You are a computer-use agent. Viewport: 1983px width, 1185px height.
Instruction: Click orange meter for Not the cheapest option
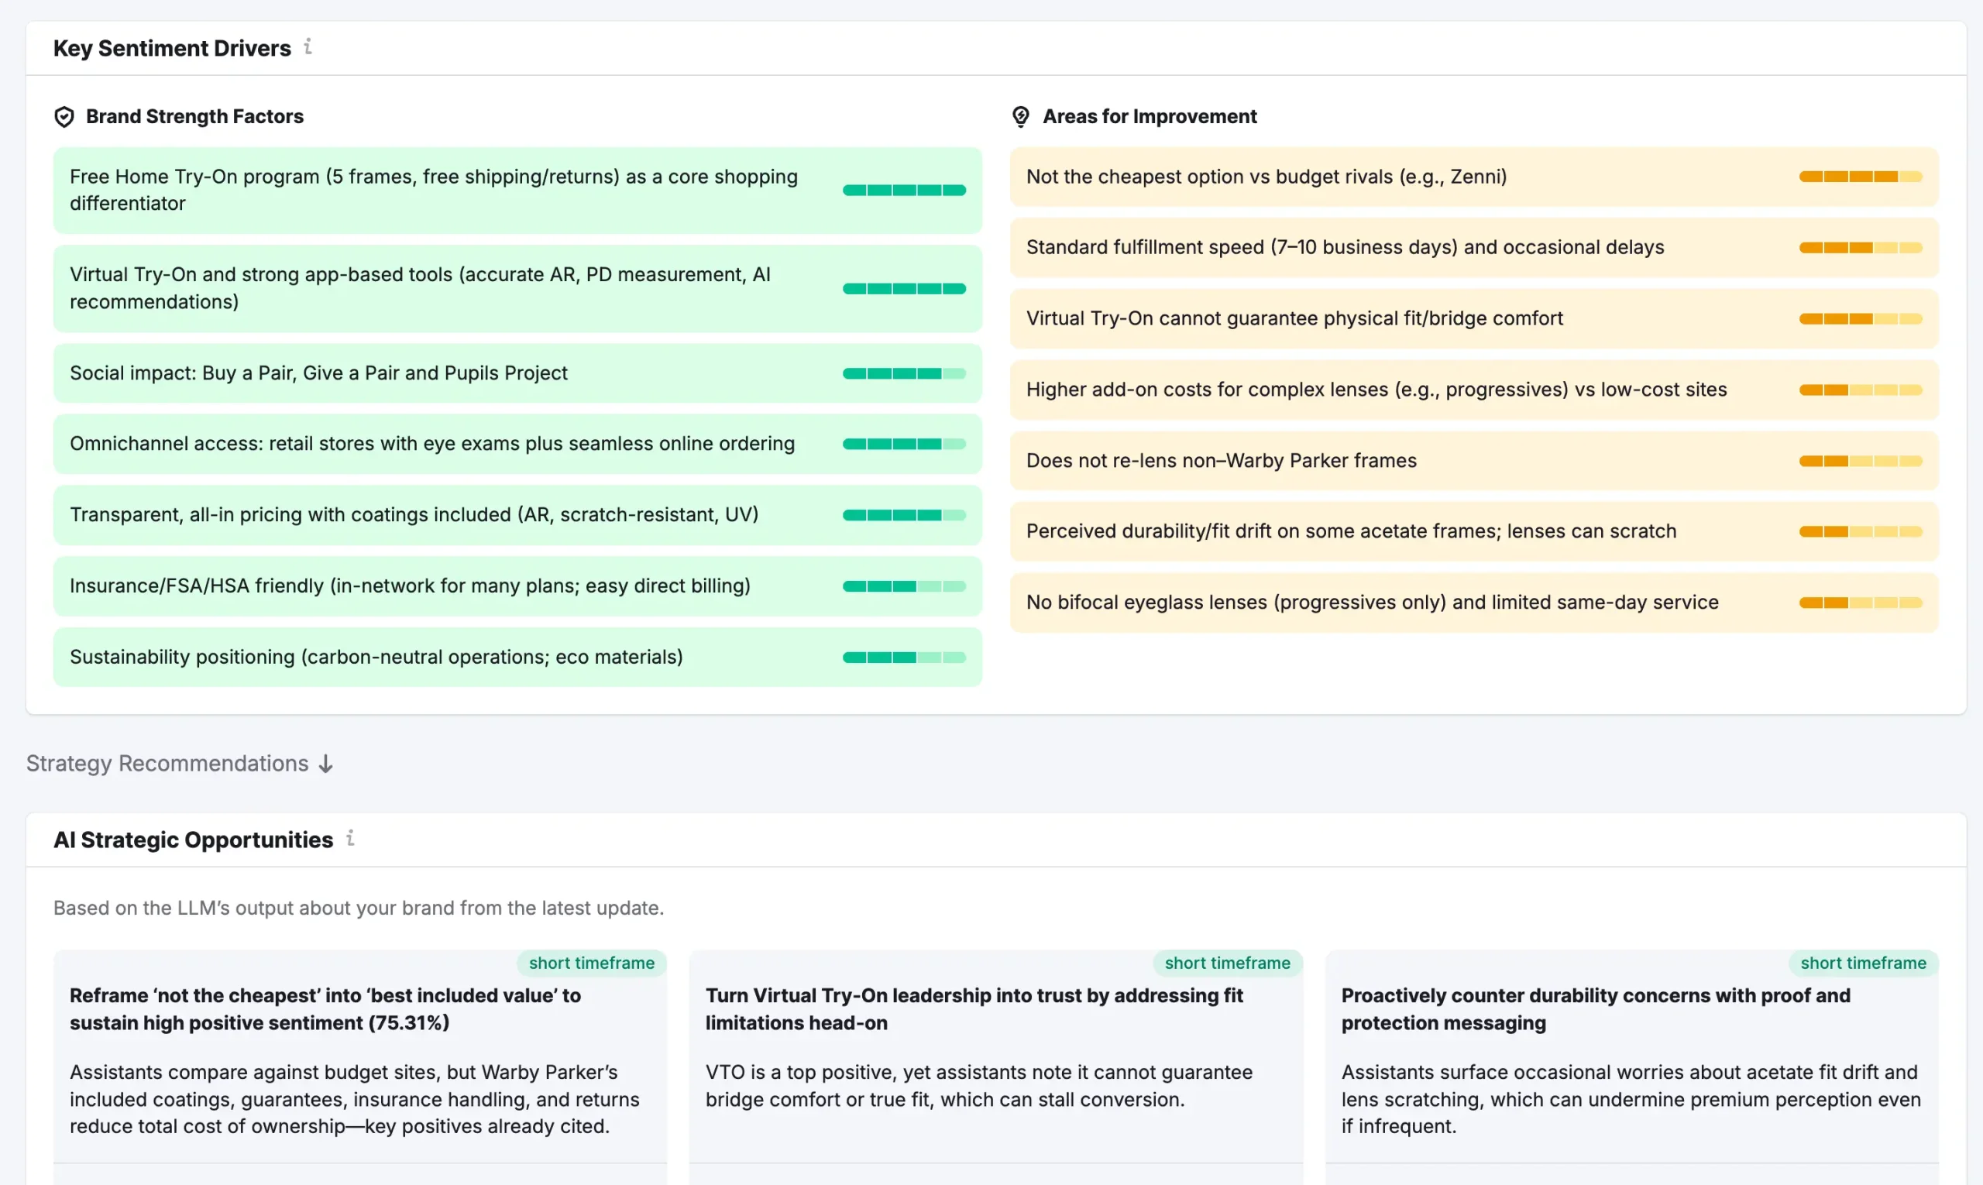tap(1859, 177)
